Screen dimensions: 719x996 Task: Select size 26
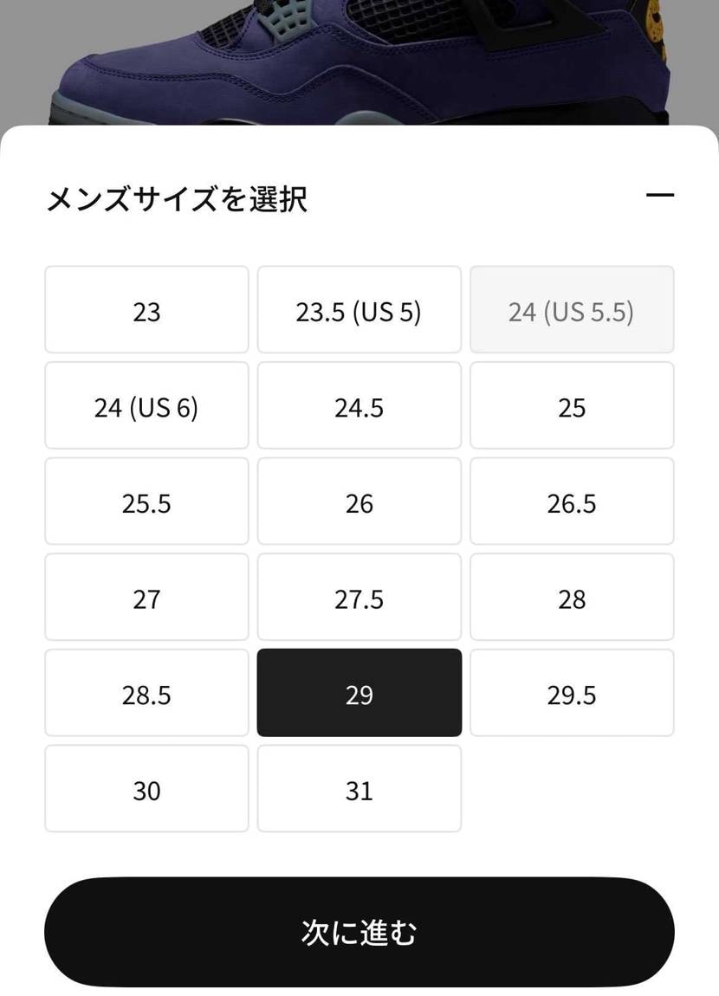pos(359,501)
